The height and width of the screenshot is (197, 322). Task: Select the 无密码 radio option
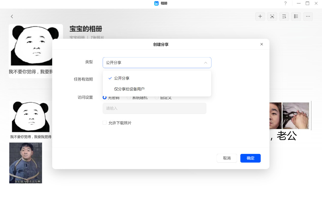pyautogui.click(x=105, y=97)
